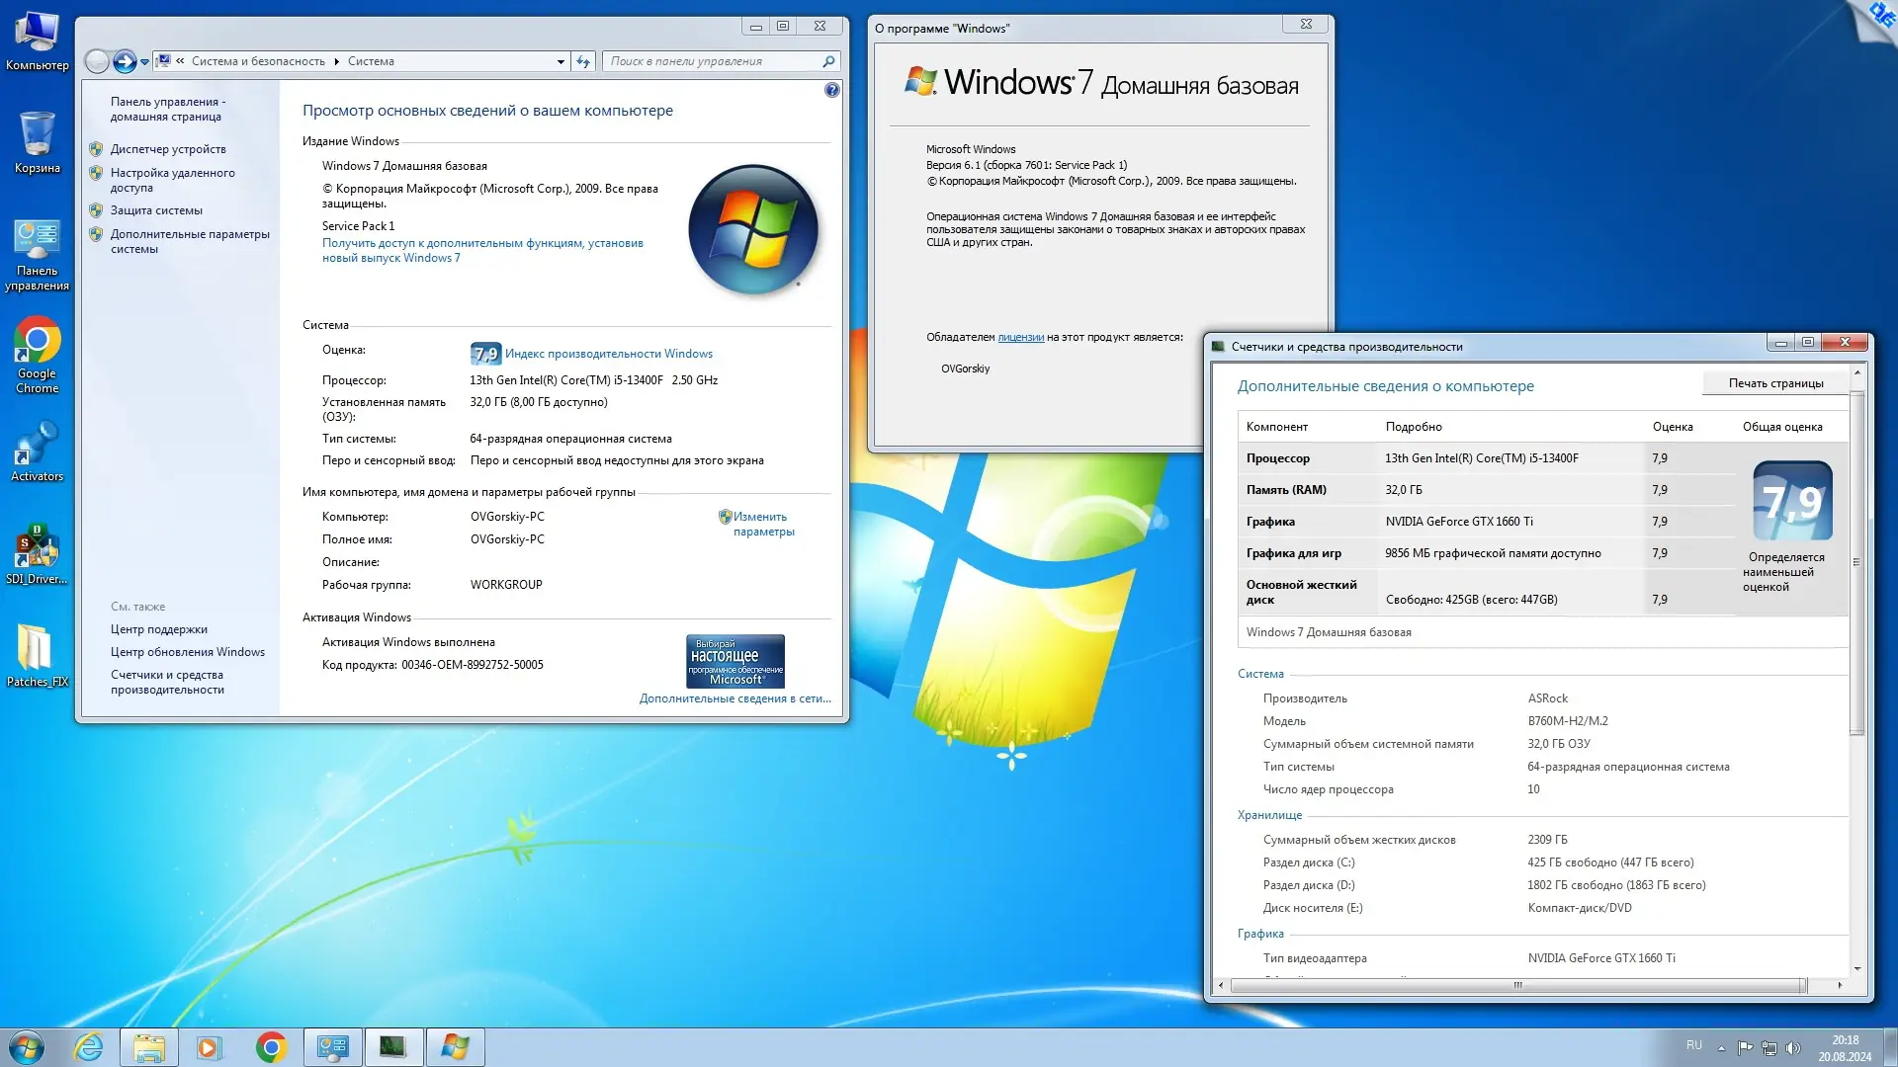Expand the address bar history dropdown arrow
The image size is (1898, 1067).
point(561,61)
